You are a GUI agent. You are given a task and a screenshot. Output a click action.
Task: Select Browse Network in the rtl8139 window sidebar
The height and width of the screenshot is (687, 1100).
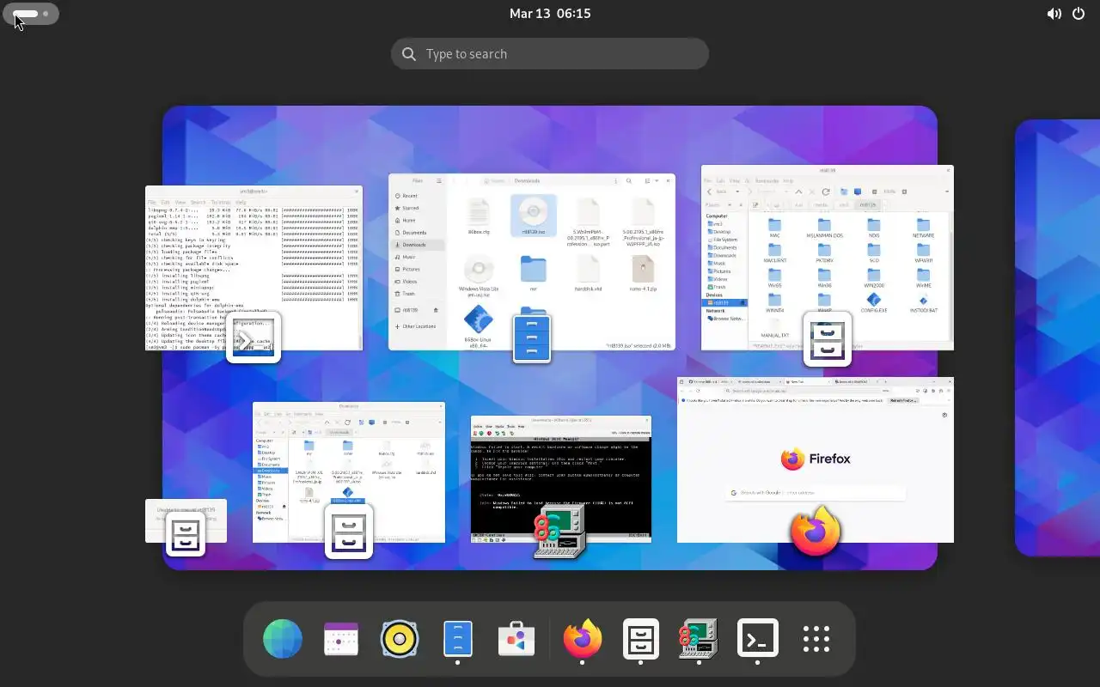(727, 319)
